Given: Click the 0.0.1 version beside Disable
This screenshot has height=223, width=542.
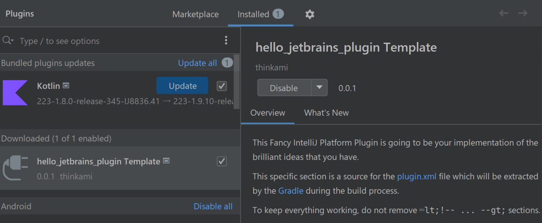Looking at the screenshot, I should click(347, 88).
